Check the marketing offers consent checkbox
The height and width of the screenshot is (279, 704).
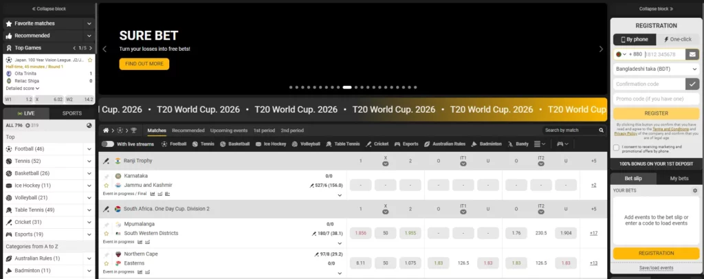616,147
